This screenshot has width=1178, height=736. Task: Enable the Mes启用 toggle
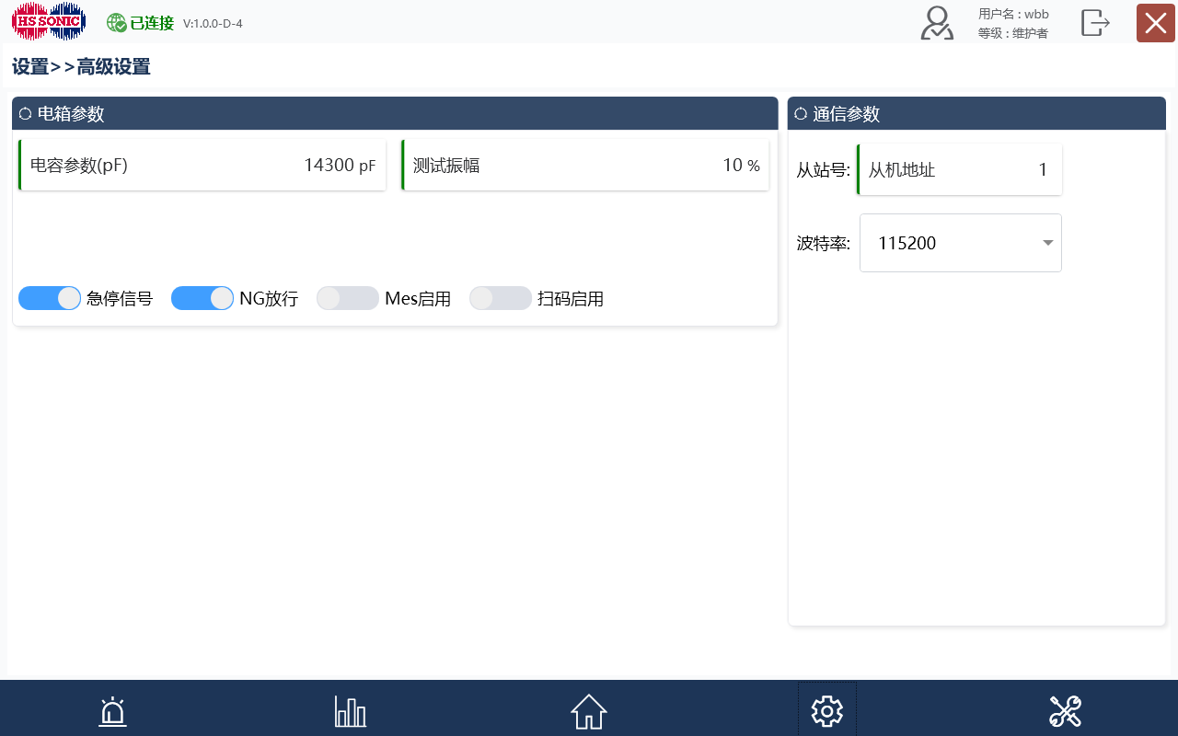click(348, 298)
